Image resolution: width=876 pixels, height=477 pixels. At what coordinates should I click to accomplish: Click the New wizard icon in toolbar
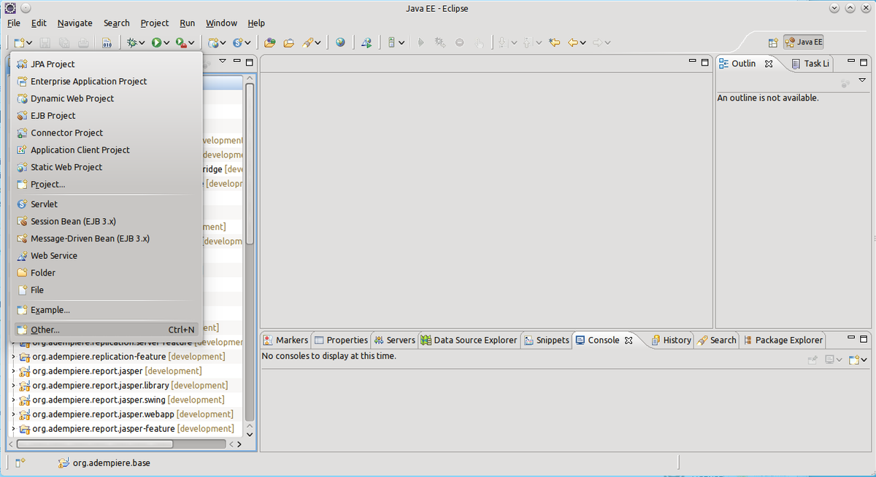[20, 43]
